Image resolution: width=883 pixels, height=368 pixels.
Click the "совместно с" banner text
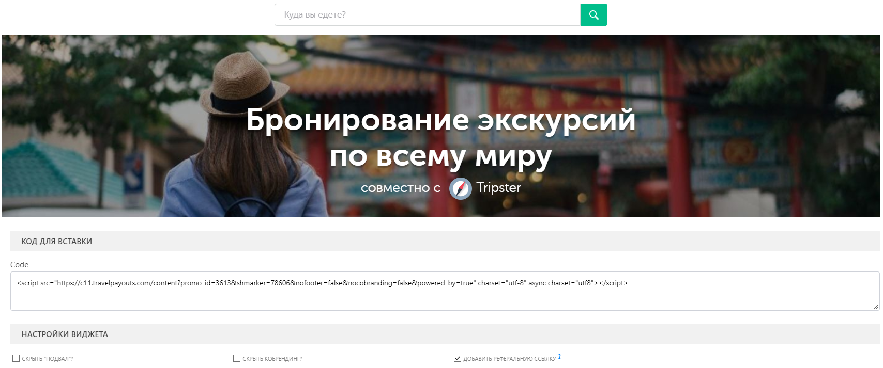[401, 188]
